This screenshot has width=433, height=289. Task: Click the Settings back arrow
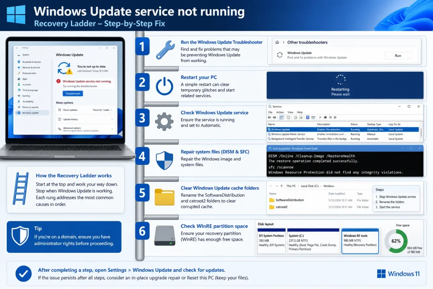[17, 48]
